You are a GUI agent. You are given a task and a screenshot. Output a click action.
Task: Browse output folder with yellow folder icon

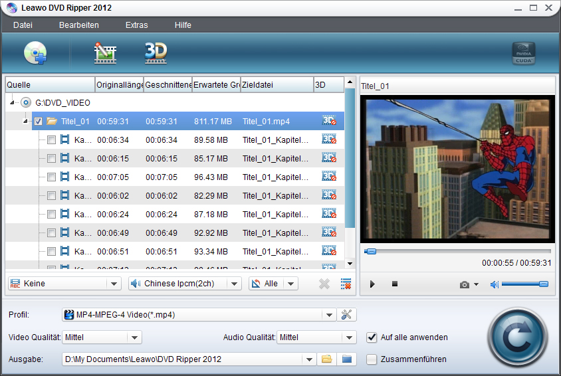tap(326, 359)
